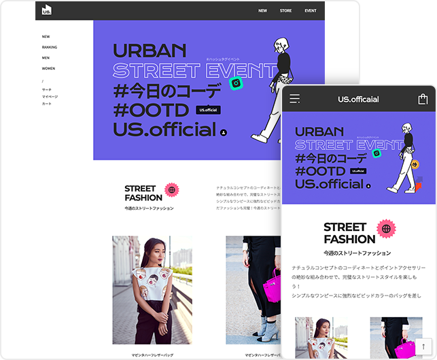This screenshot has width=437, height=360.
Task: Click the US.officaial title in mobile header
Action: [358, 99]
